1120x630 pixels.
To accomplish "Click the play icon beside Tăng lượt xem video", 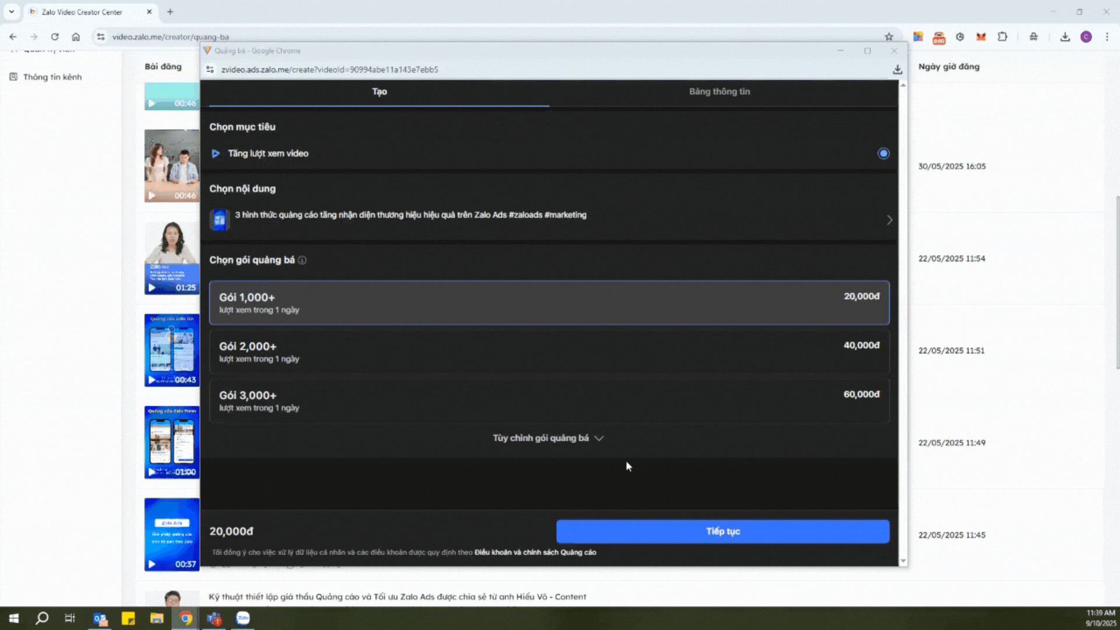I will click(215, 153).
